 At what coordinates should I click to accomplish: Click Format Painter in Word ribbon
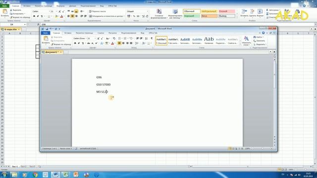(x=61, y=44)
